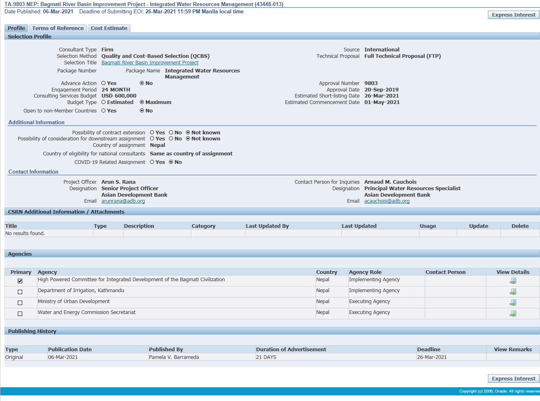
Task: Open details icon for Ministry of Urban Development
Action: pos(513,303)
